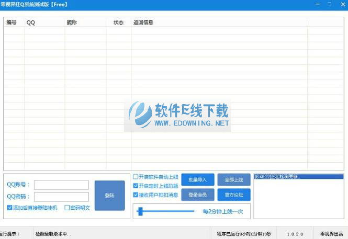Click the 状态 column header

118,22
